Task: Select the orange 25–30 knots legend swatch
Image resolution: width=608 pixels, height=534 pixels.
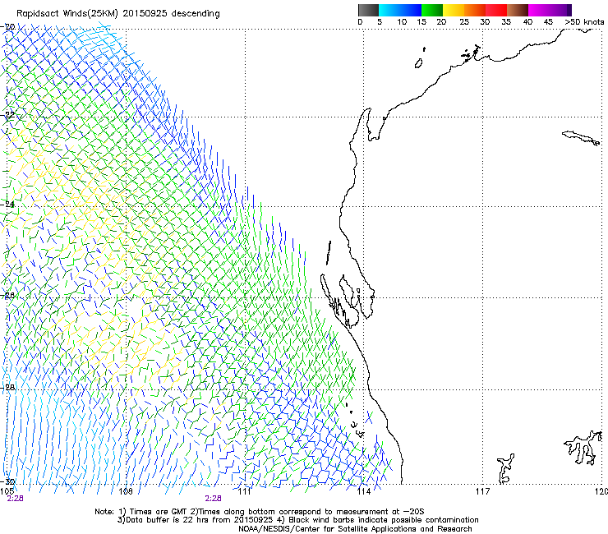Action: tap(475, 10)
